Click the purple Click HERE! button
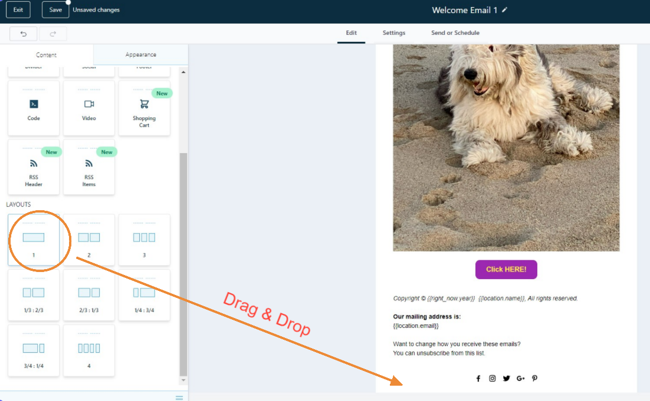This screenshot has height=401, width=650. pos(506,270)
